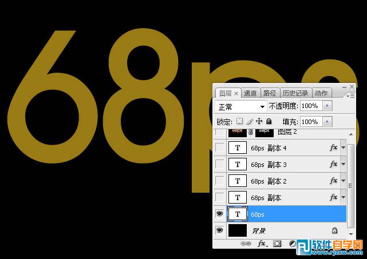367x259 pixels.
Task: Hide the 68ps layer via eye icon
Action: tap(219, 214)
